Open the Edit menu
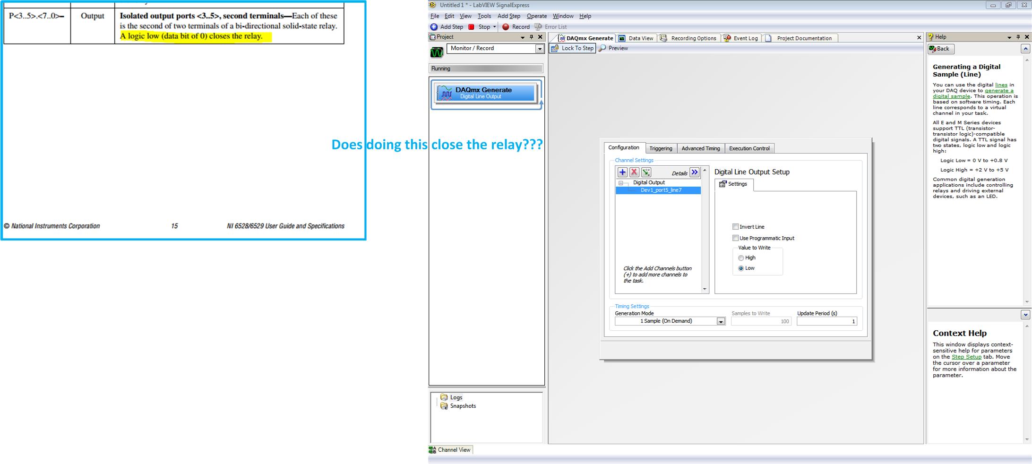Screen dimensions: 1032x464 [x=449, y=16]
